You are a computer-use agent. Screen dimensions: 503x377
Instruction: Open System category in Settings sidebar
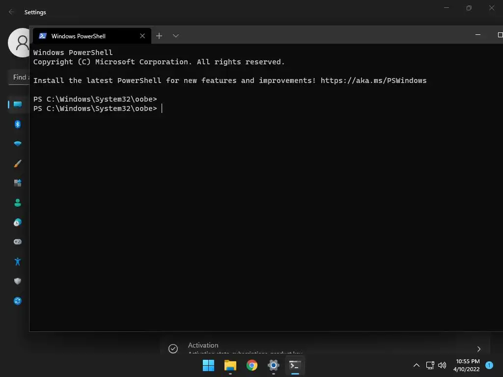(18, 105)
